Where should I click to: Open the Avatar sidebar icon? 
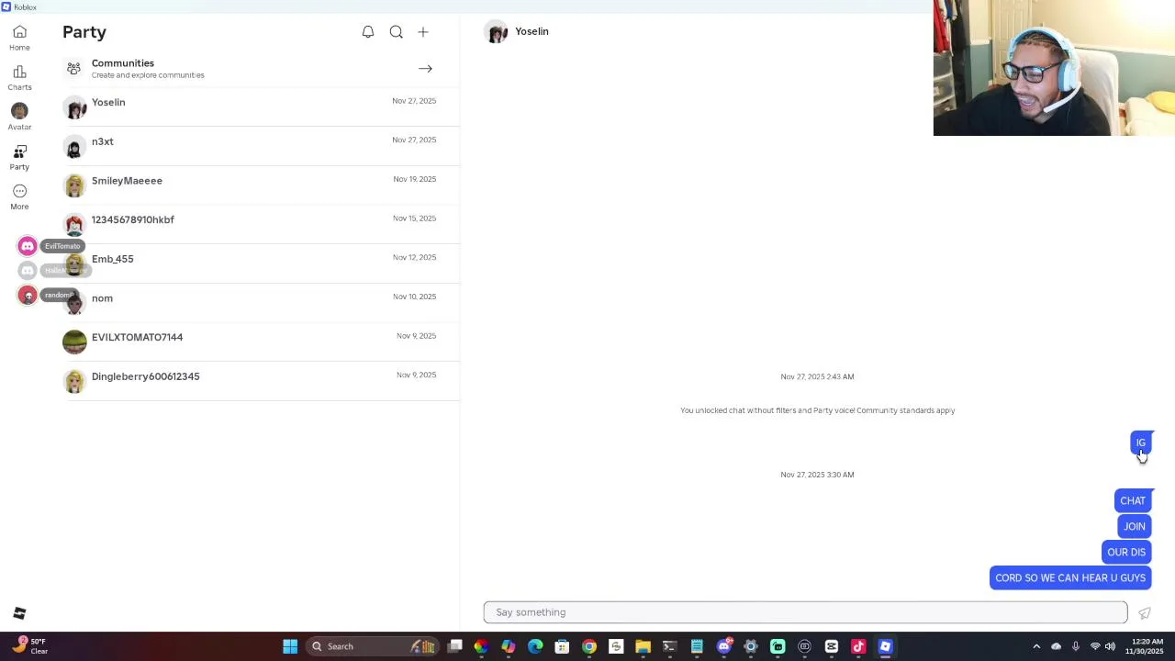19,117
